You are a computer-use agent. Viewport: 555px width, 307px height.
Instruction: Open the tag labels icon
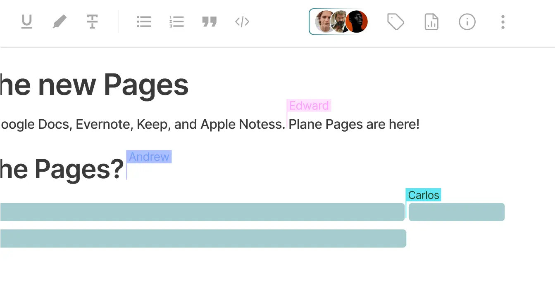tap(395, 22)
